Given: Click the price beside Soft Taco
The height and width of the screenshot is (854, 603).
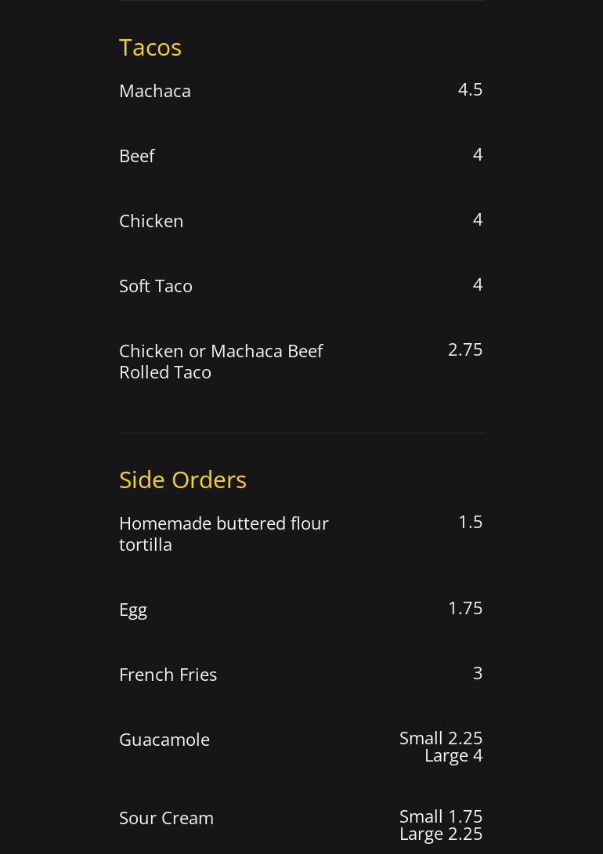Looking at the screenshot, I should pos(477,284).
